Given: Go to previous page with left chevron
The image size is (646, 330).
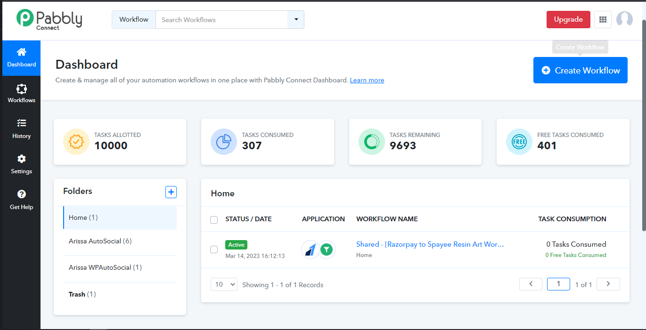Looking at the screenshot, I should (531, 284).
